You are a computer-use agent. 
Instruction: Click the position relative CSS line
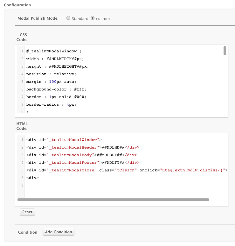(51, 74)
